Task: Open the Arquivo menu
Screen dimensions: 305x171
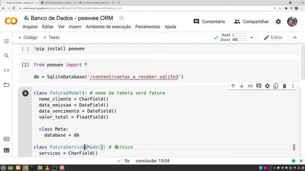Action: coord(30,27)
